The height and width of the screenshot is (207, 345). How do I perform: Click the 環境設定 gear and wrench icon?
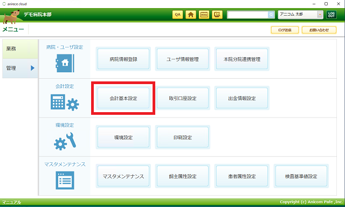pyautogui.click(x=65, y=141)
